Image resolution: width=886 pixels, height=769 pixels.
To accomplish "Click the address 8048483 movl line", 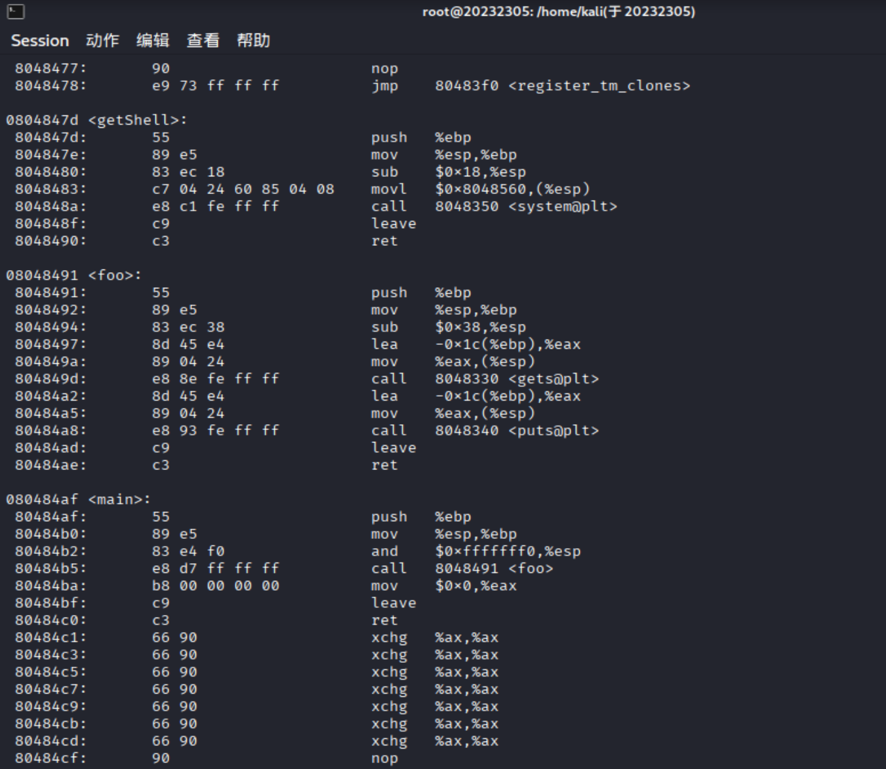I will 302,189.
